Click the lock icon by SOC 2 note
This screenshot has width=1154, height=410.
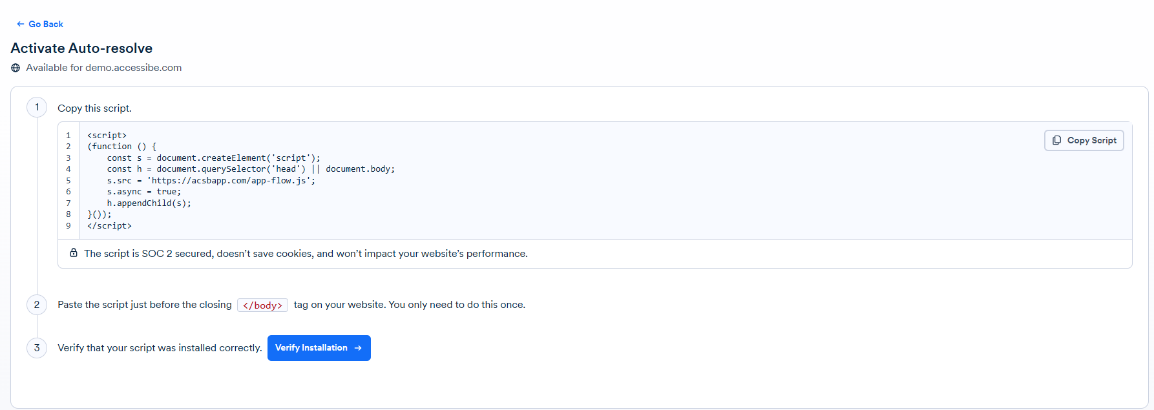[x=74, y=253]
